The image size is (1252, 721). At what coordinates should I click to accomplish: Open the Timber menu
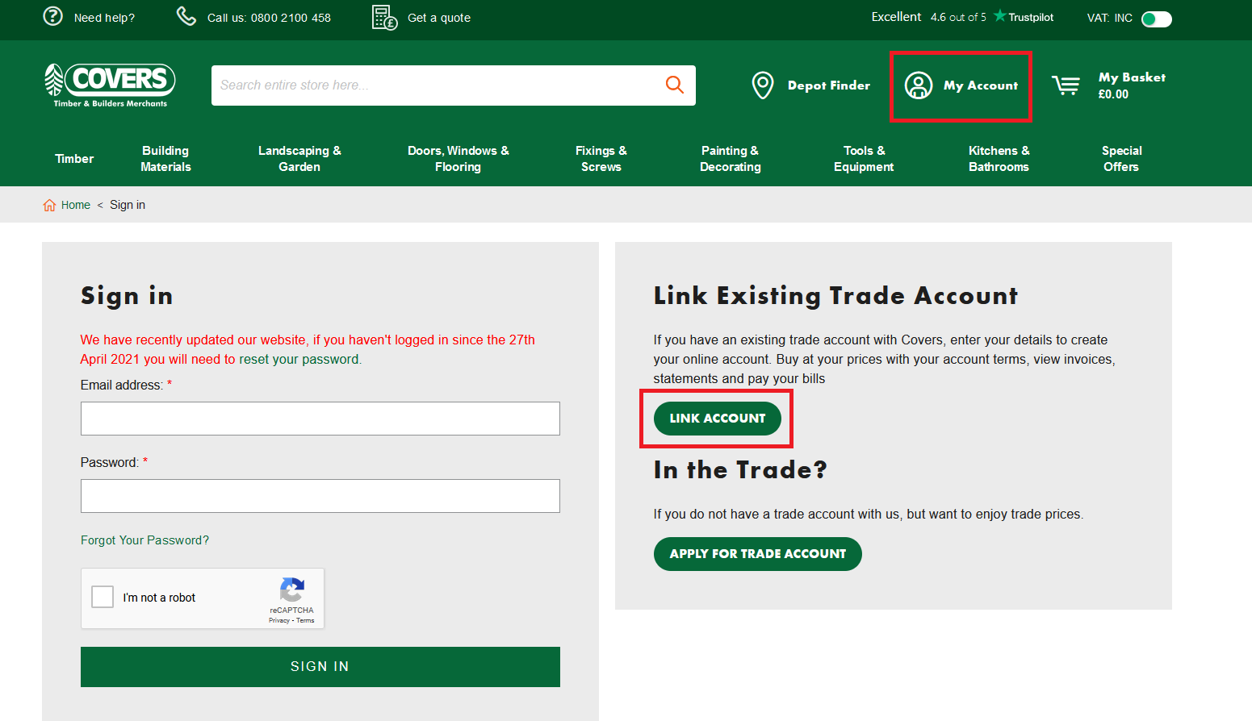point(74,159)
